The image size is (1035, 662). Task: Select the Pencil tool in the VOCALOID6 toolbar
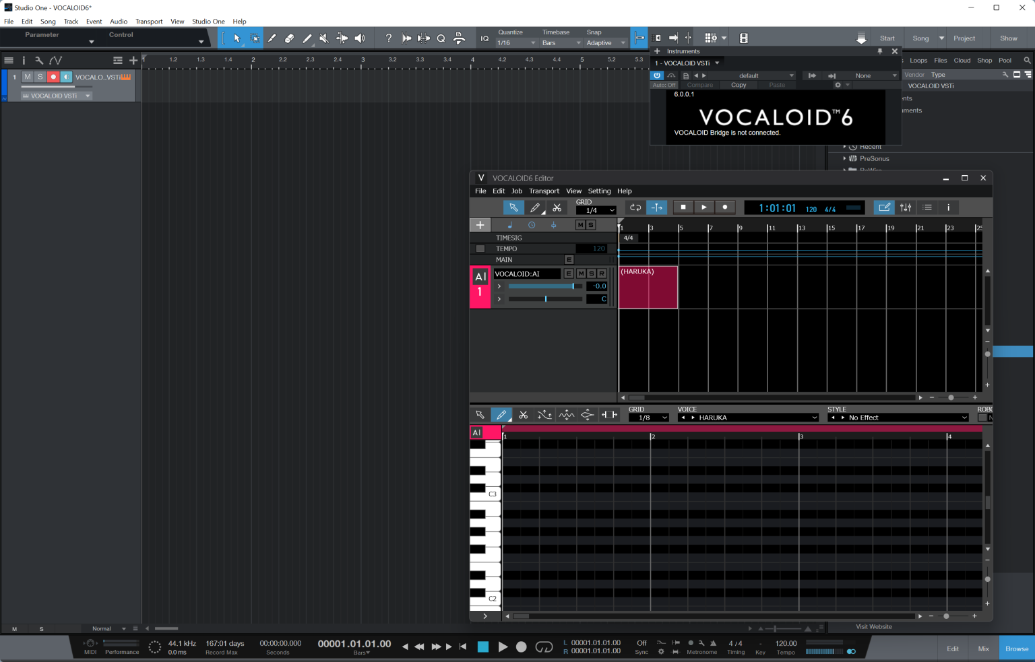point(535,207)
